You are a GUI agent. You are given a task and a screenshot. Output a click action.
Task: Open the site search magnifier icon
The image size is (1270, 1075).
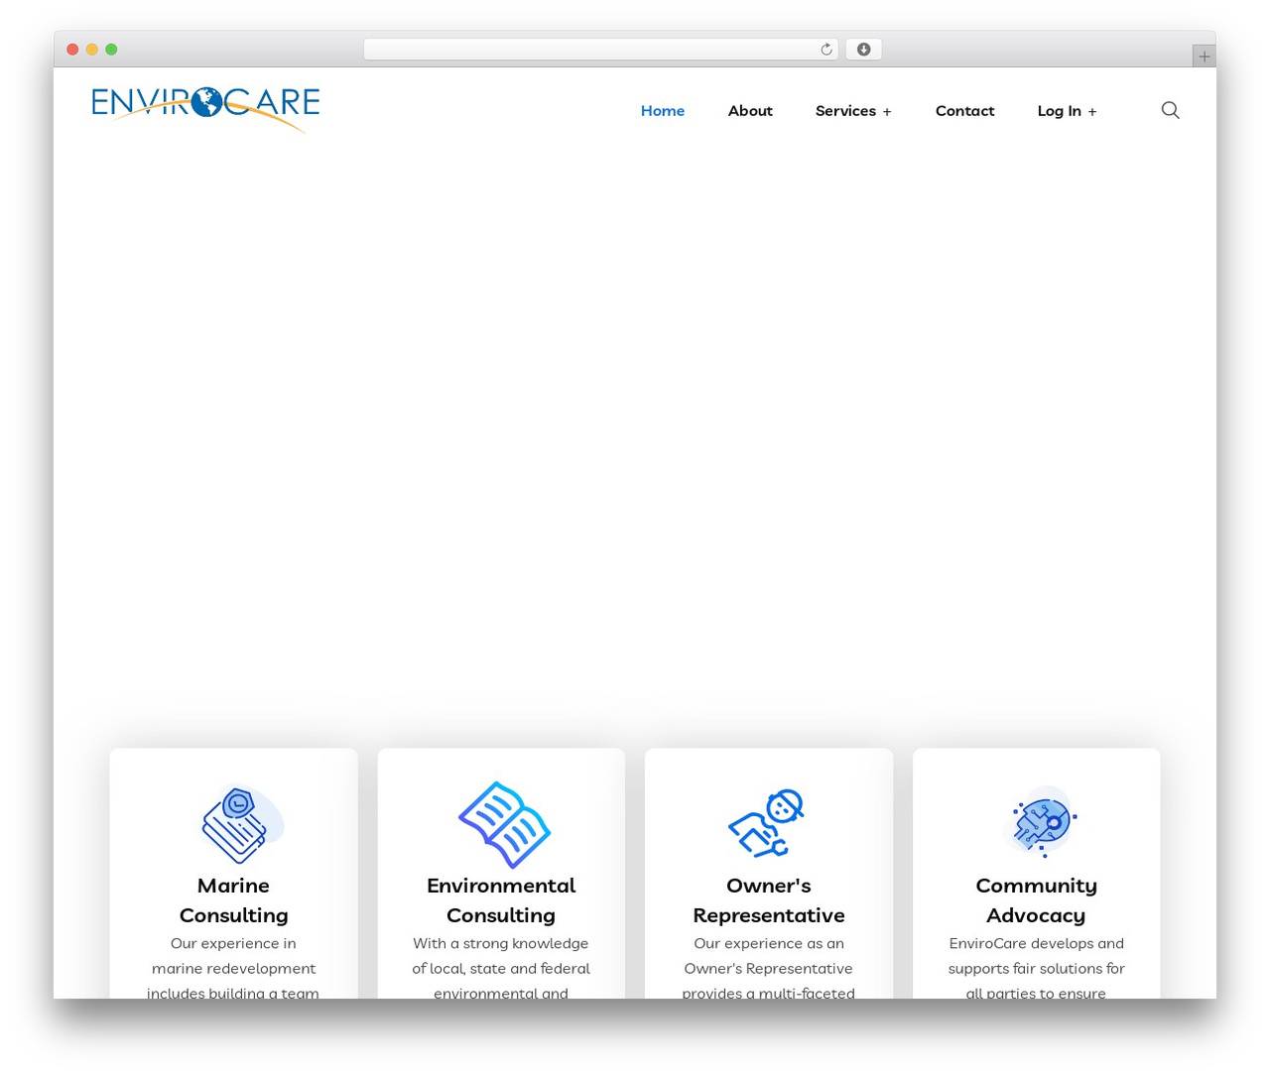click(1171, 110)
